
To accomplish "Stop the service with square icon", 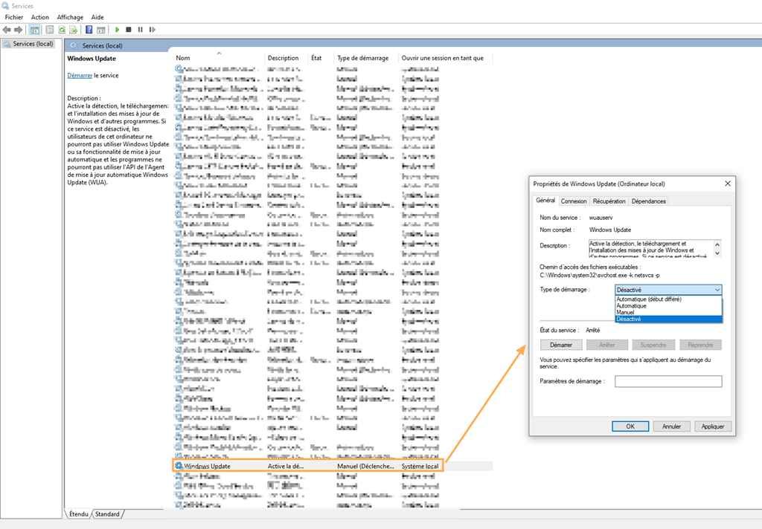I will (129, 30).
